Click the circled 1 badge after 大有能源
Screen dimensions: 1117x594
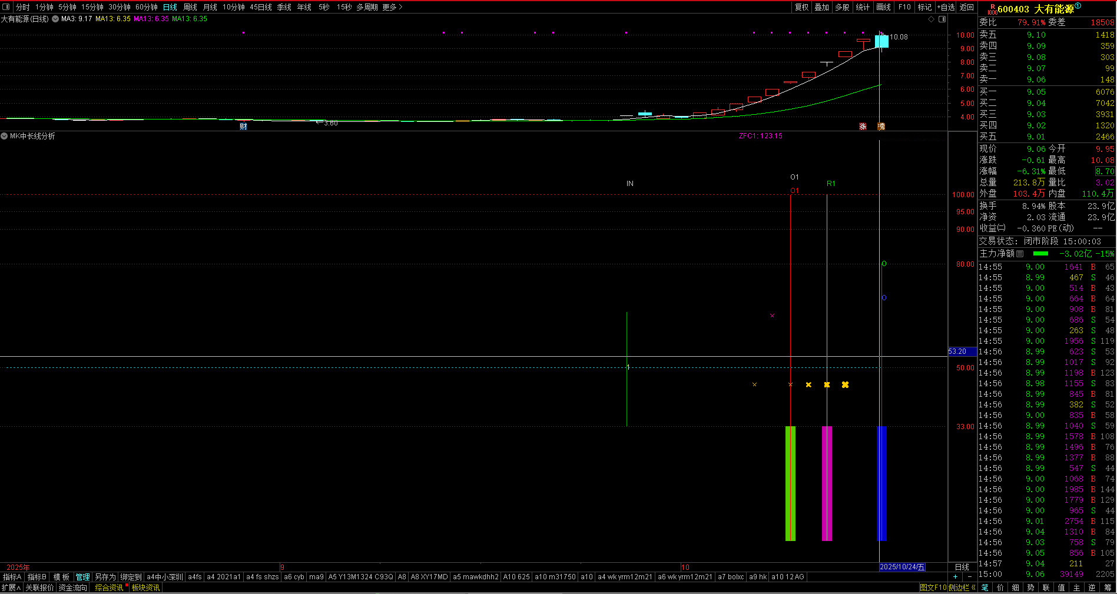point(1078,6)
